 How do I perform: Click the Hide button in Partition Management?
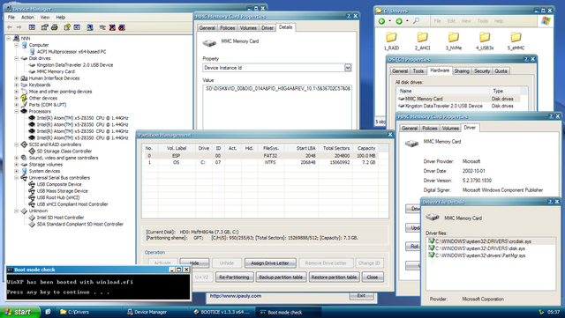194,263
